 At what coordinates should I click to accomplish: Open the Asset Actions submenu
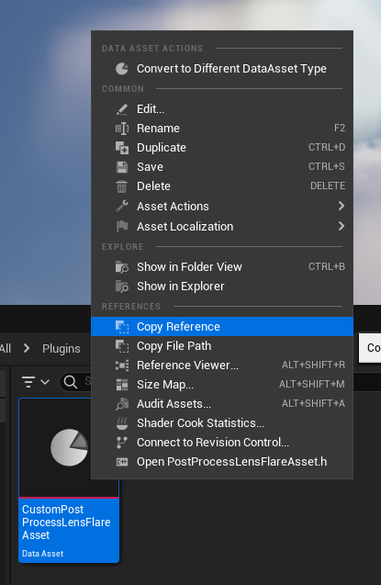pyautogui.click(x=222, y=206)
